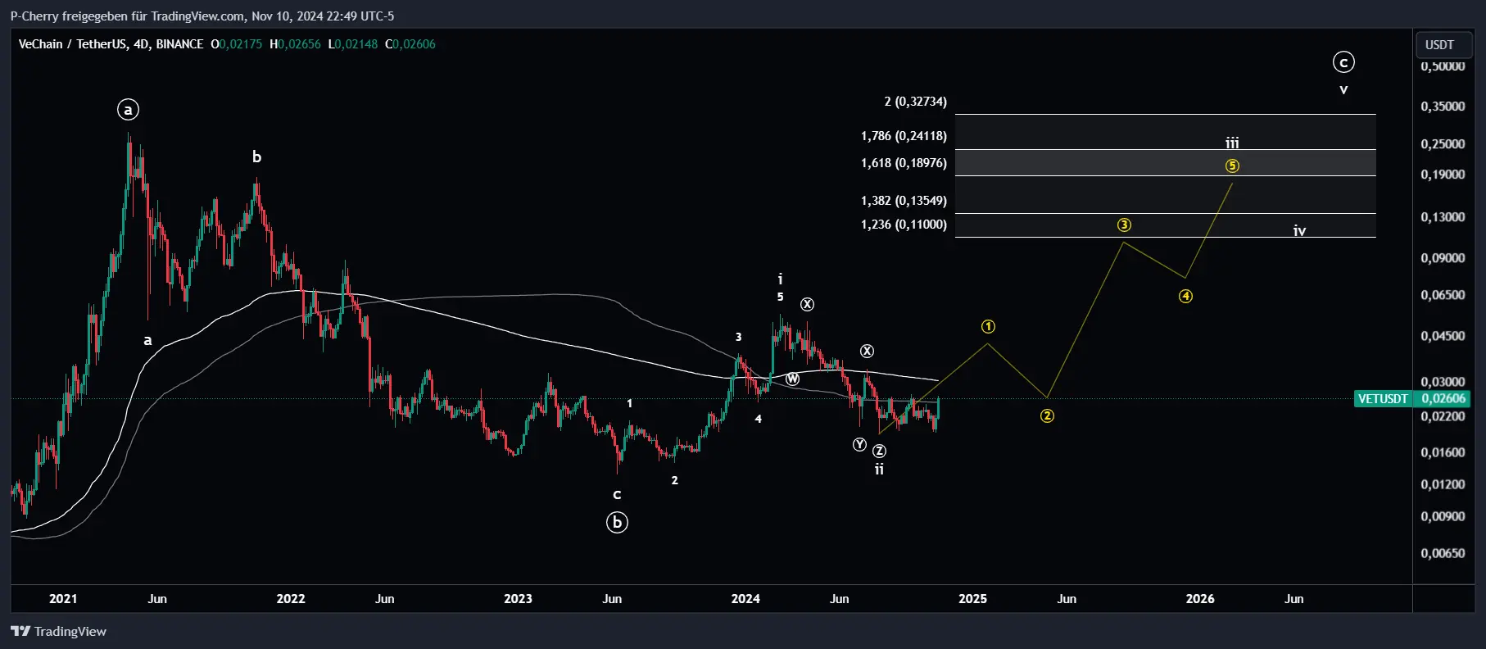Select the wave label iv on the Fibonacci zone
1486x649 pixels.
[x=1299, y=231]
